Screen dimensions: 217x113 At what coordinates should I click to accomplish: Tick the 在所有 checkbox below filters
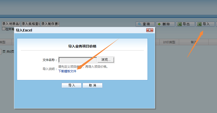click(x=4, y=29)
